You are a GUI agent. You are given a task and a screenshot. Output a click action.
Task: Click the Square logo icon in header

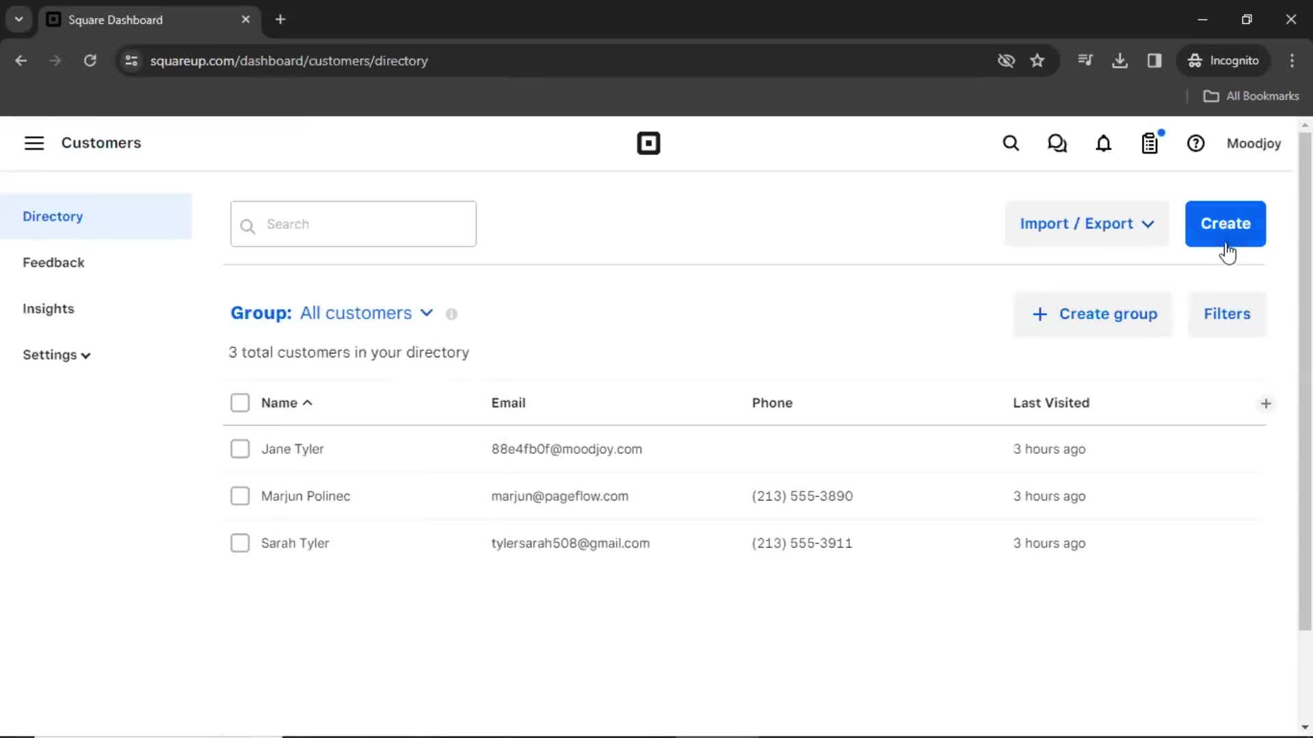[x=648, y=143]
